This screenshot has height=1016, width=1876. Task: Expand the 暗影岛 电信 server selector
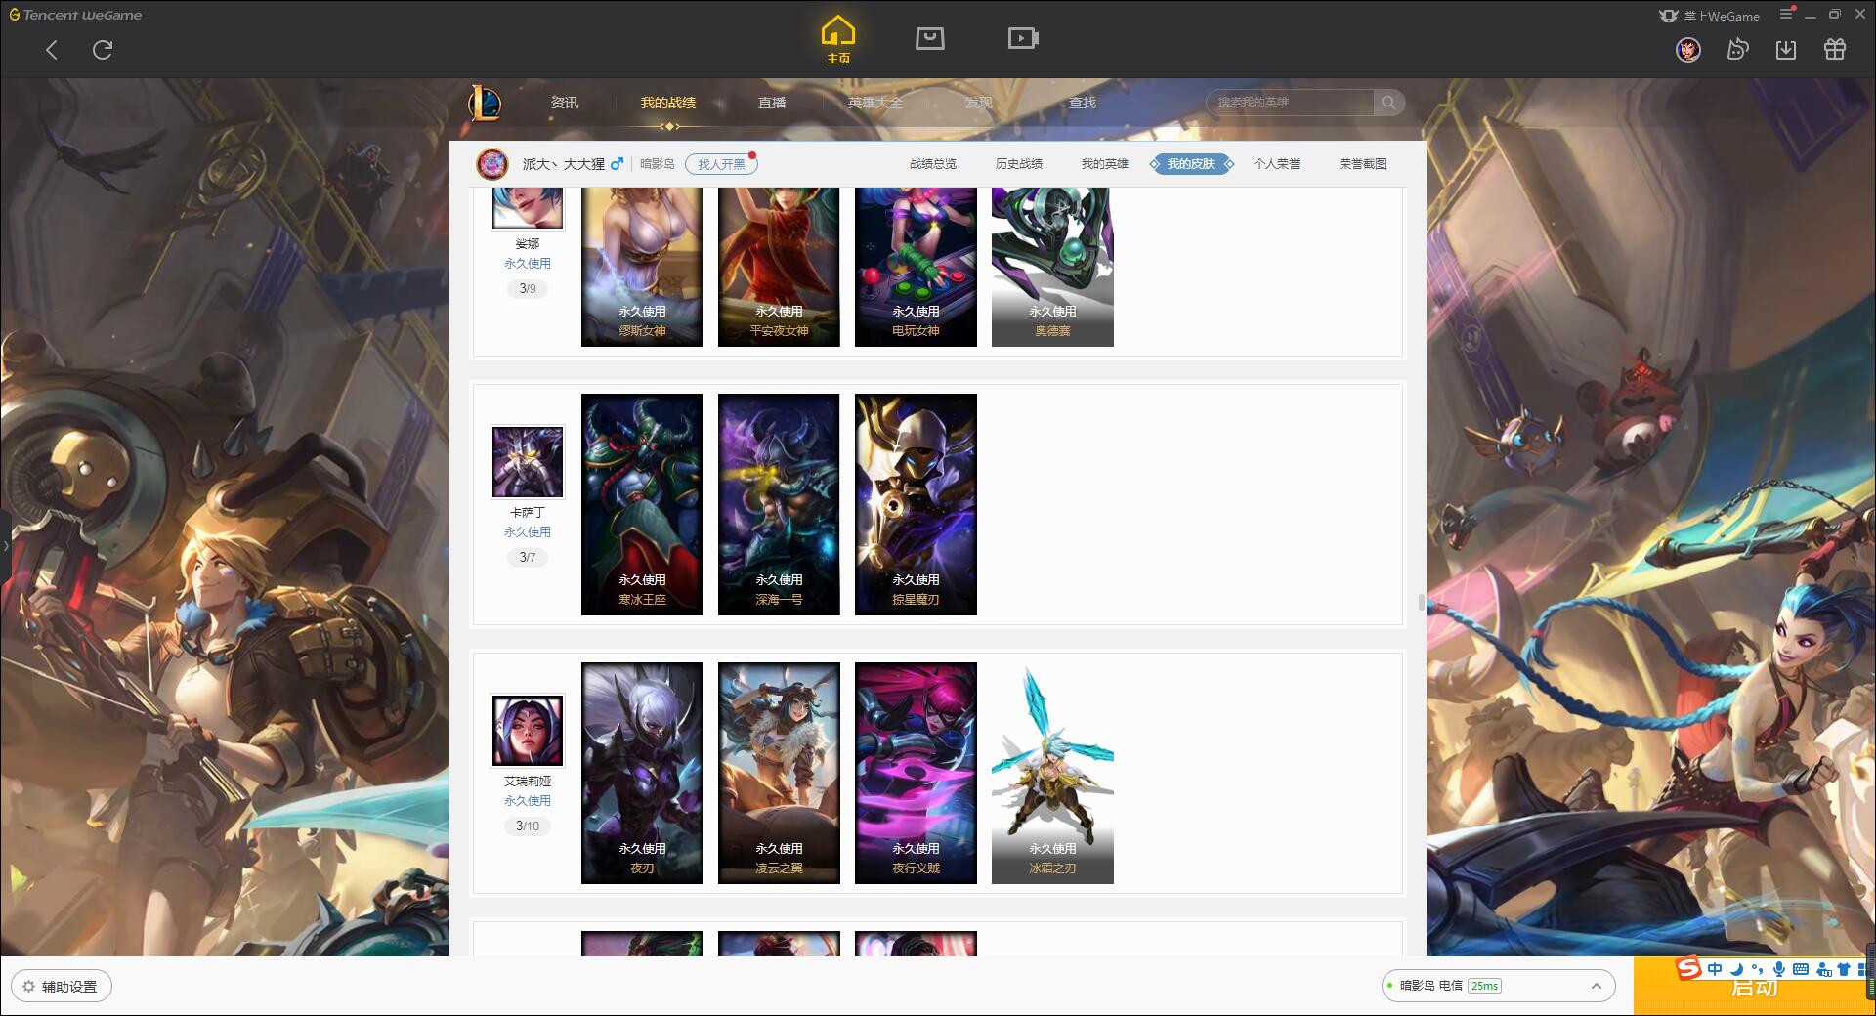1498,986
